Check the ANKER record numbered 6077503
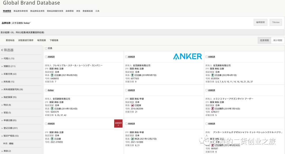285x154 pixels. click(x=126, y=57)
